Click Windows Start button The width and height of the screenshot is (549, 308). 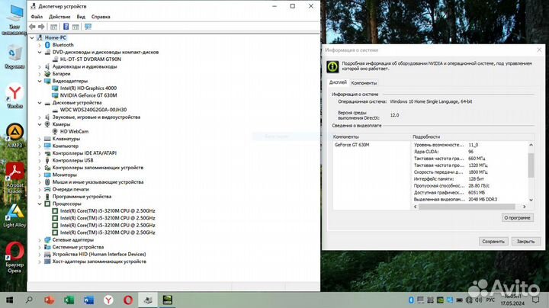coord(9,300)
